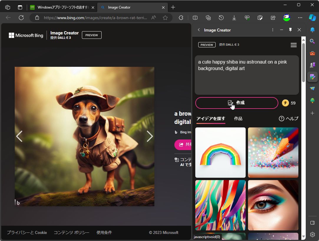Open the profile avatar
The image size is (319, 241).
(x=286, y=18)
